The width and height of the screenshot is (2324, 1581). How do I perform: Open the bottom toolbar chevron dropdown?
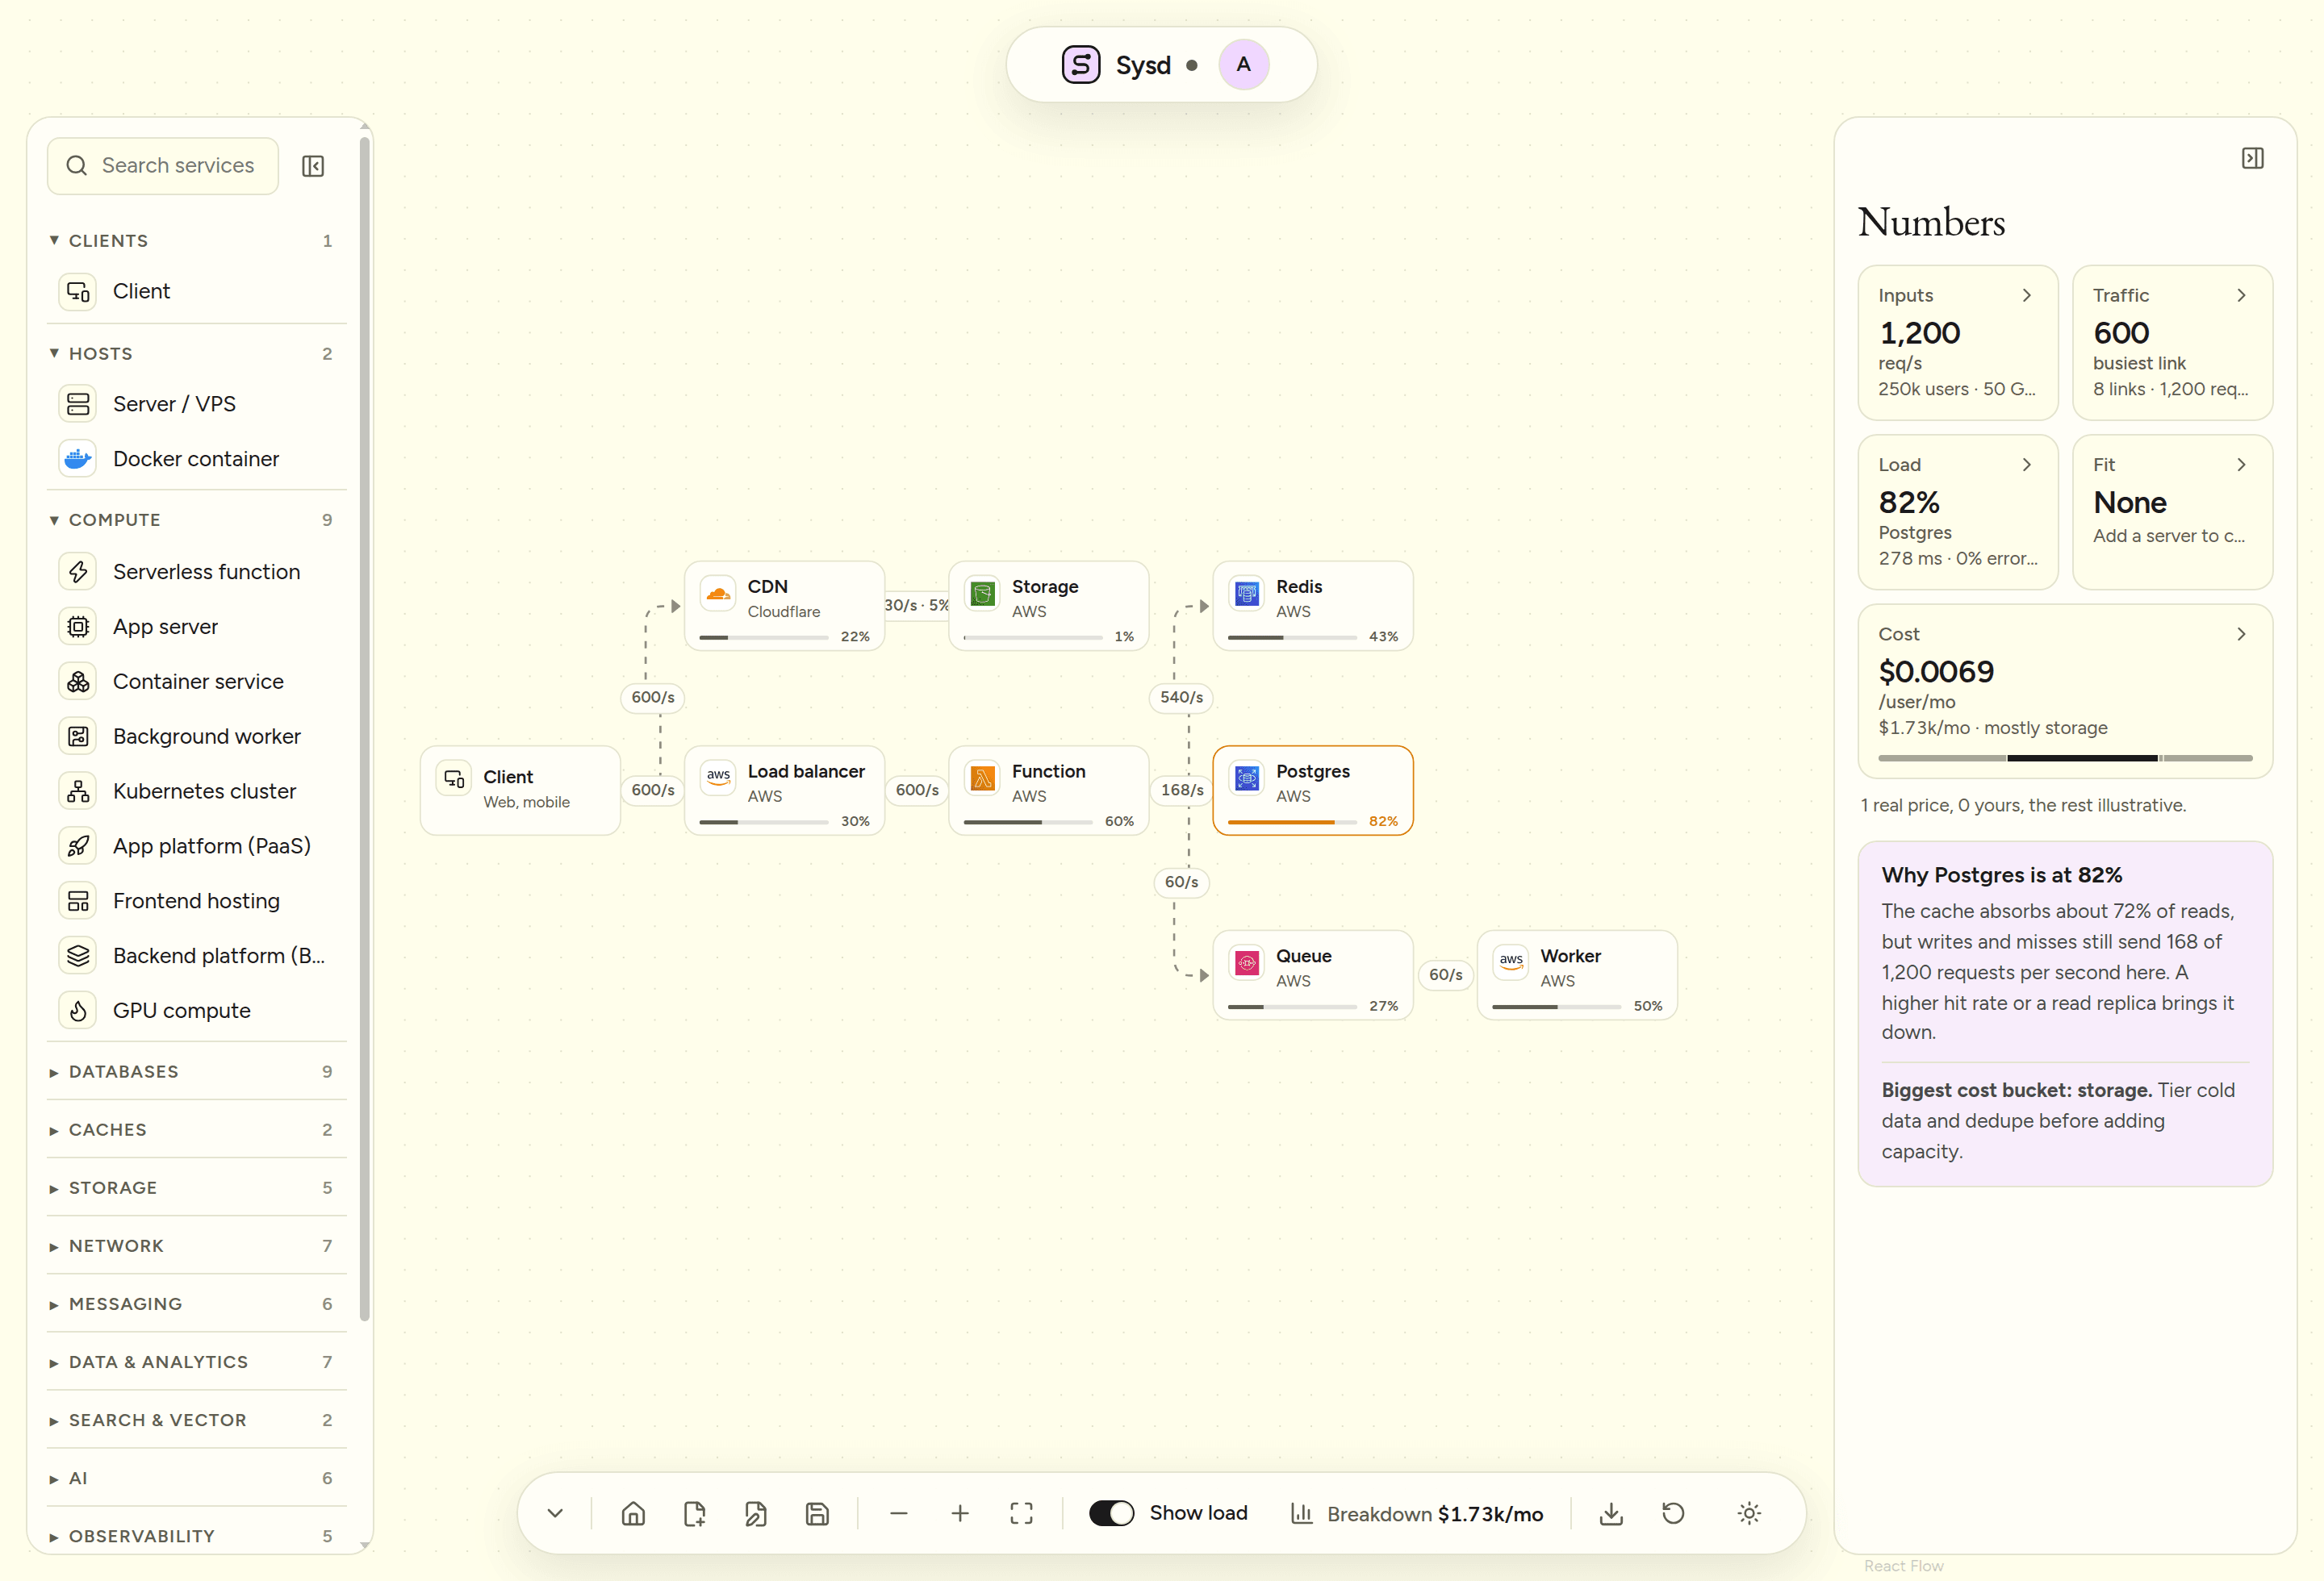click(x=555, y=1513)
